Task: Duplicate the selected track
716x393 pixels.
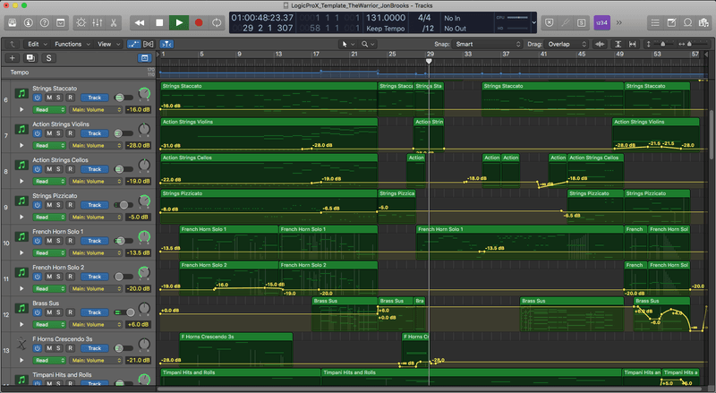Action: point(30,57)
